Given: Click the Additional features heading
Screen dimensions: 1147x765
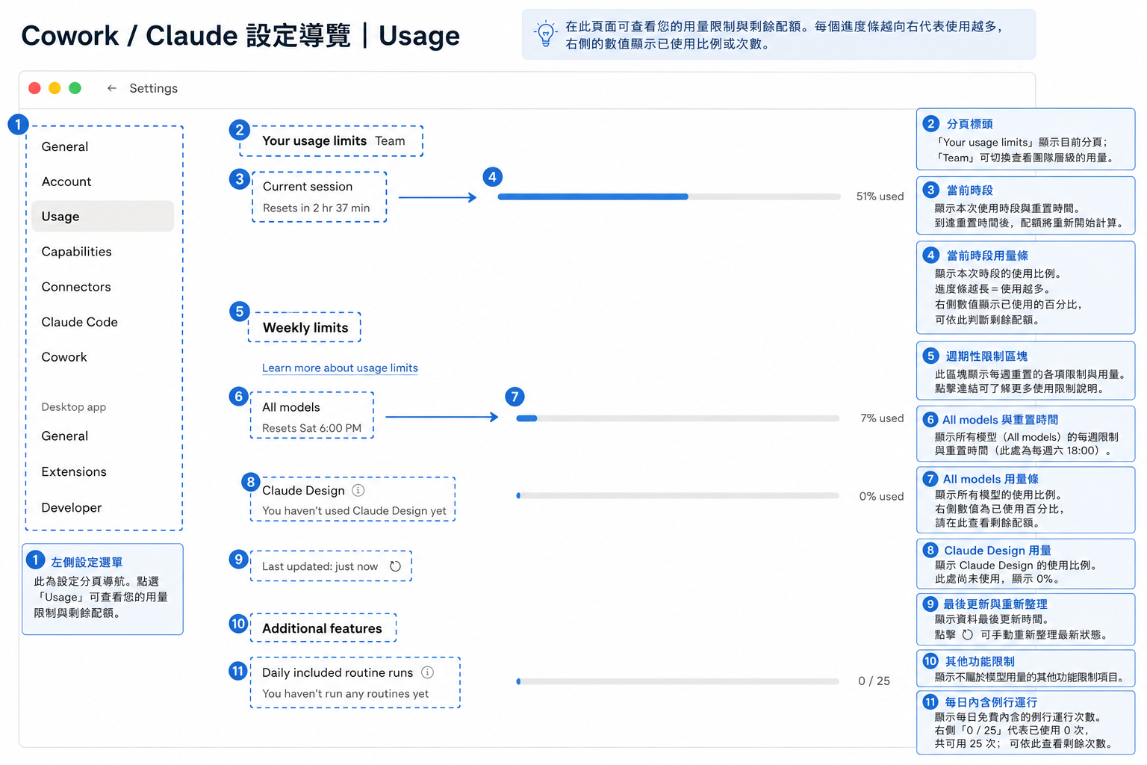Looking at the screenshot, I should (322, 628).
